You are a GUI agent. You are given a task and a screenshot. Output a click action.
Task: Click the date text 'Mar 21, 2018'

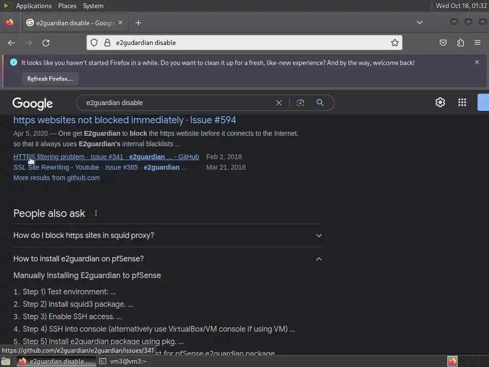click(x=226, y=167)
